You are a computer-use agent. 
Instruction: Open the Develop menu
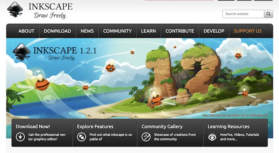tap(214, 31)
